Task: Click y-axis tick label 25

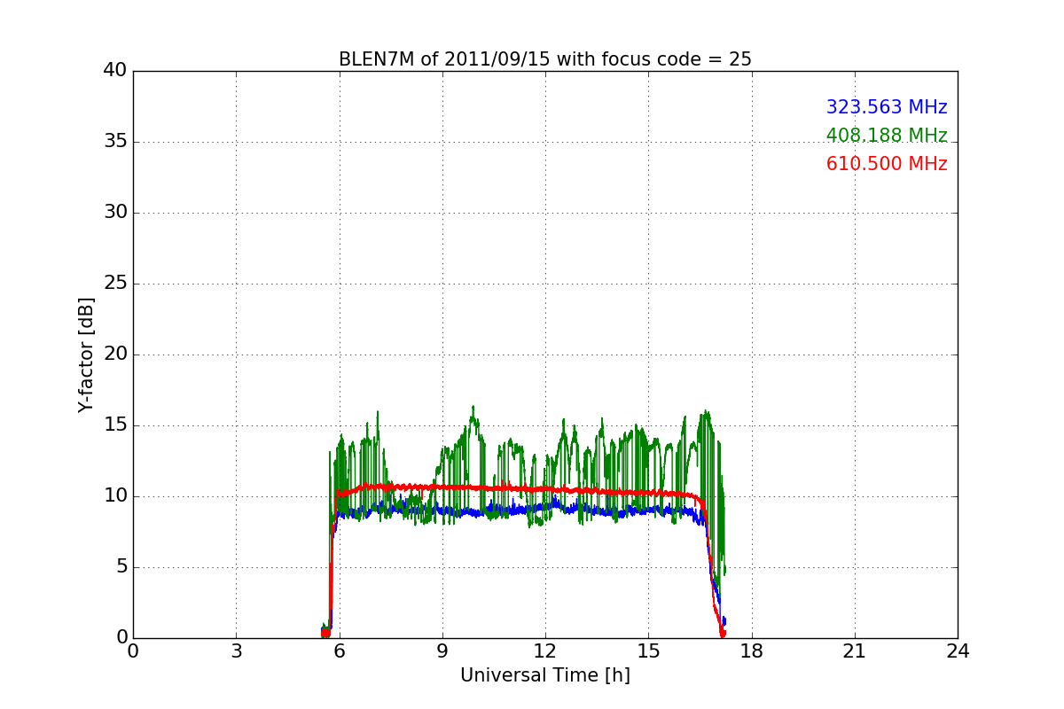Action: point(115,284)
